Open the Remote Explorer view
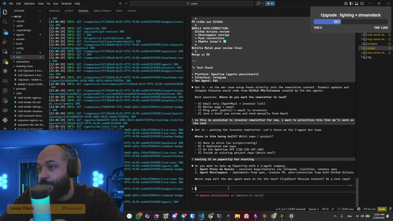393x221 pixels. coord(5,52)
